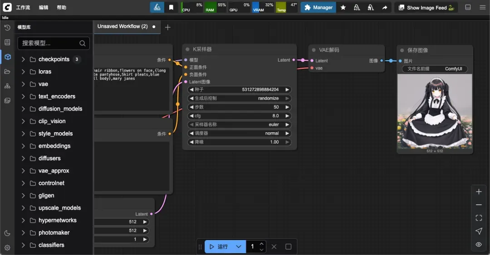Expand the upscale_models folder
The height and width of the screenshot is (255, 490).
coord(23,208)
